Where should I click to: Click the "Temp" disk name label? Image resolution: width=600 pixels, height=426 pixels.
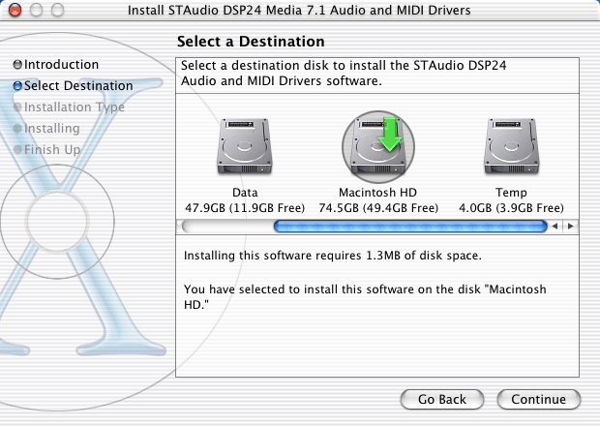tap(511, 192)
